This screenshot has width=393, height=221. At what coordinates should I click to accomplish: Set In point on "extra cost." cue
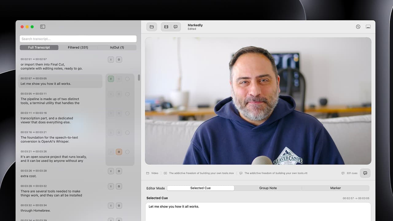click(x=111, y=171)
